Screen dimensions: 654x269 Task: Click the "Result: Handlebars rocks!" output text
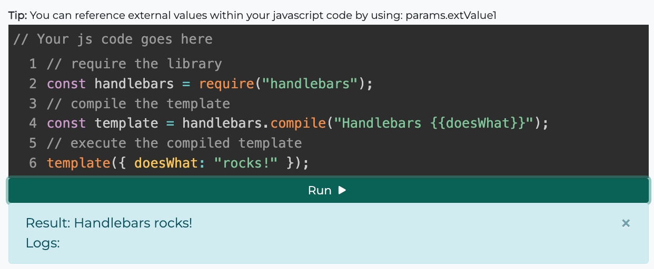109,223
